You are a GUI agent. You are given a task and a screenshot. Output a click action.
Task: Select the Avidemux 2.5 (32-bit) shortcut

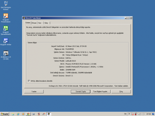tap(6, 55)
